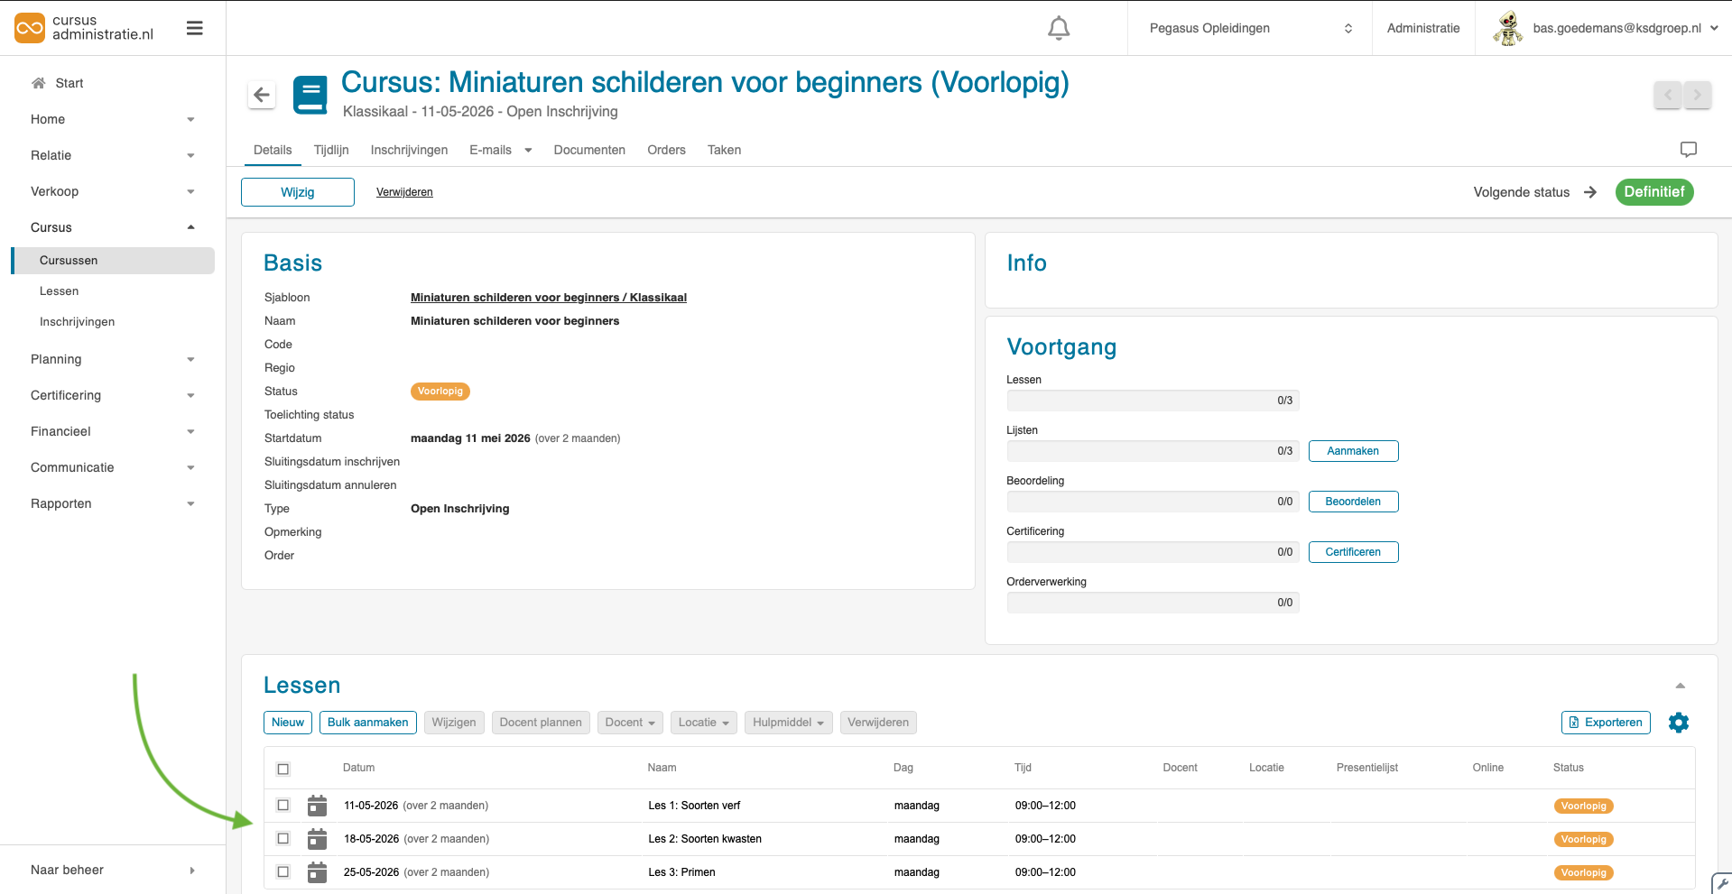Click the Definitief status button
The height and width of the screenshot is (894, 1732).
(x=1654, y=192)
